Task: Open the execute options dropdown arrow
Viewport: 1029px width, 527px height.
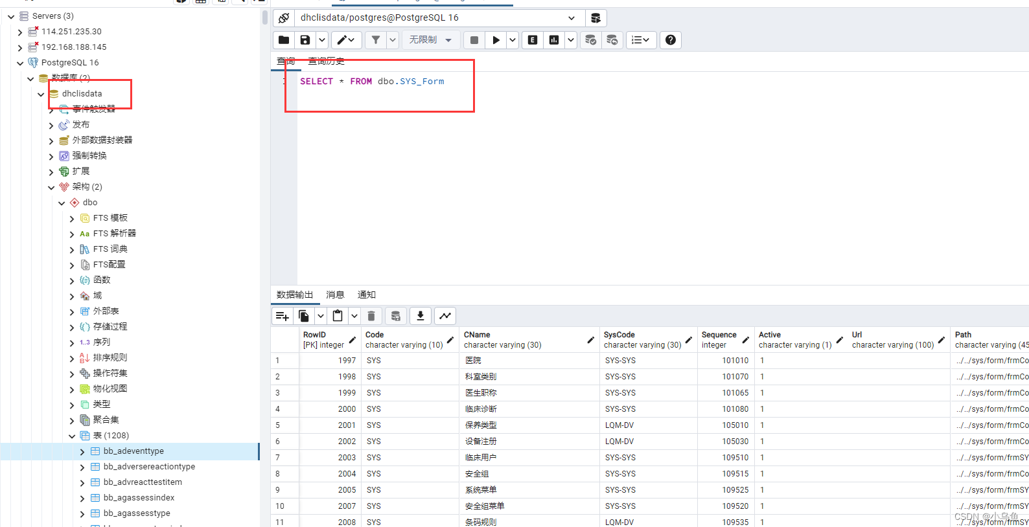Action: 513,40
